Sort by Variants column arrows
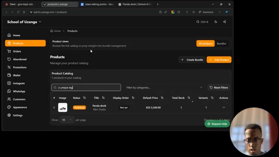279x157 pixels. [x=212, y=98]
